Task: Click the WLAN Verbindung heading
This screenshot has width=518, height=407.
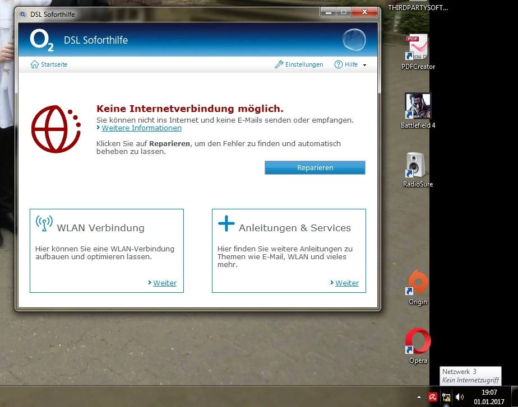Action: click(100, 228)
